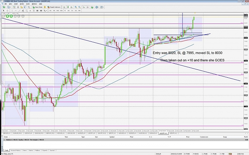Open the Charts menu
The image size is (249, 155).
(22, 4)
